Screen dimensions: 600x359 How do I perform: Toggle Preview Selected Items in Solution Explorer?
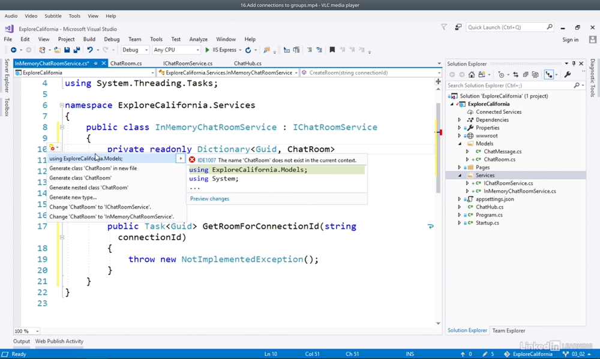tap(549, 74)
